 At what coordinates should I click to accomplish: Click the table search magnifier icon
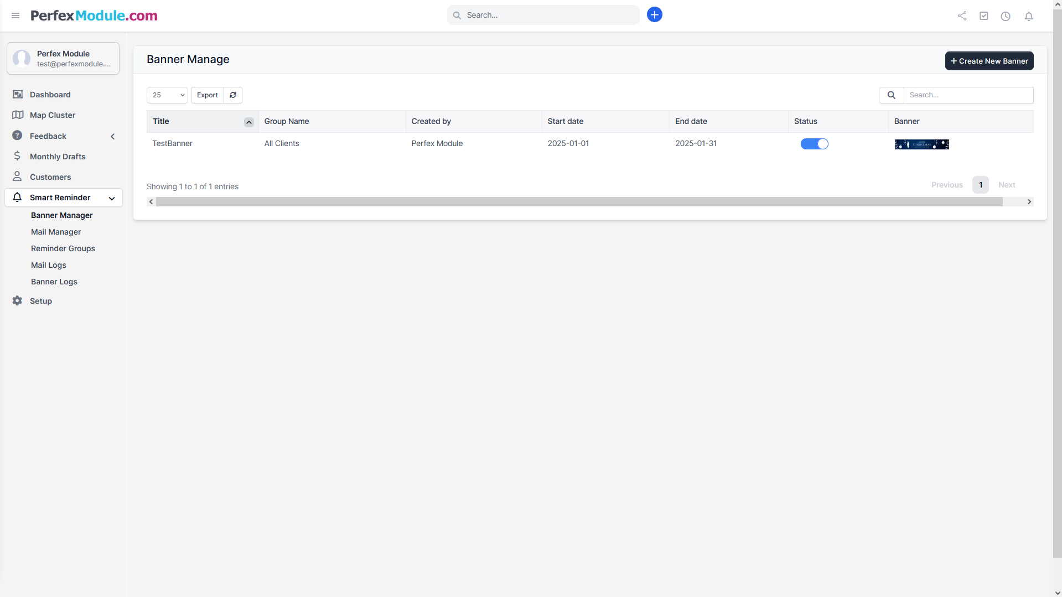pos(891,95)
